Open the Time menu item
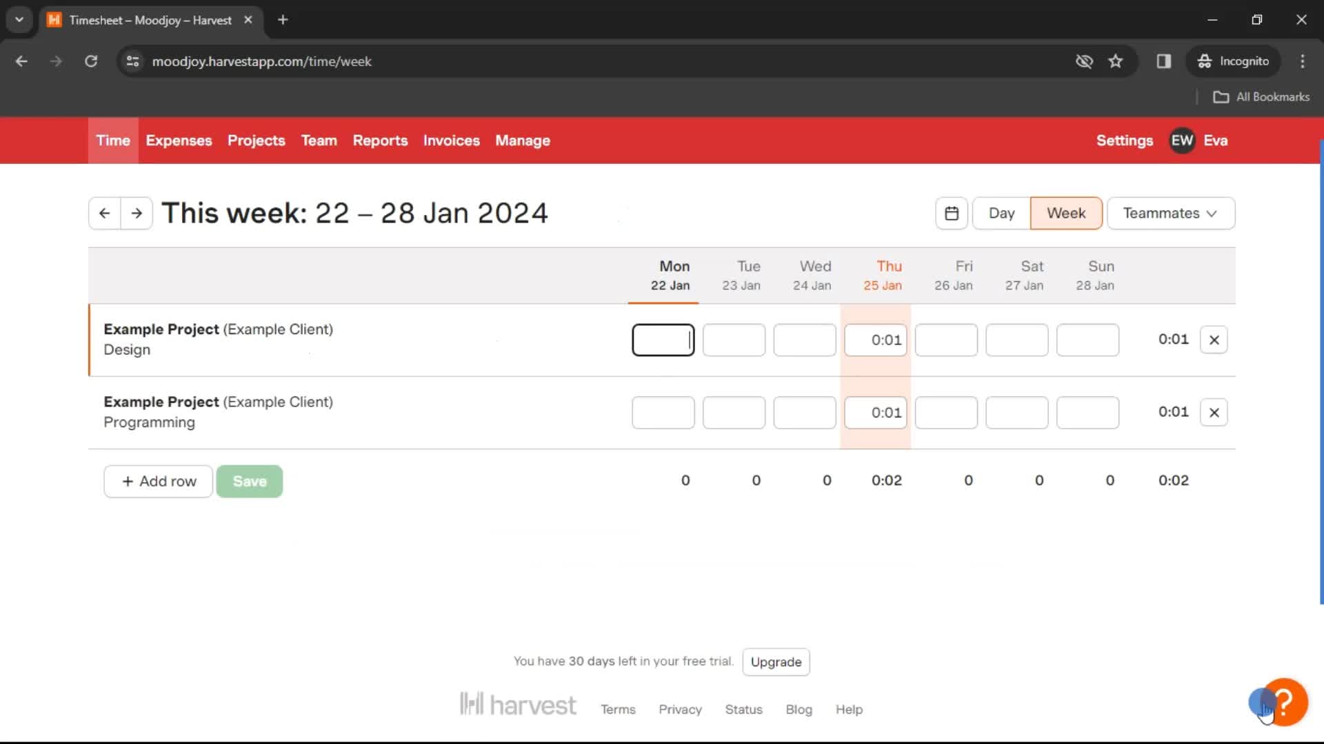Screen dimensions: 1324x744 (113, 140)
